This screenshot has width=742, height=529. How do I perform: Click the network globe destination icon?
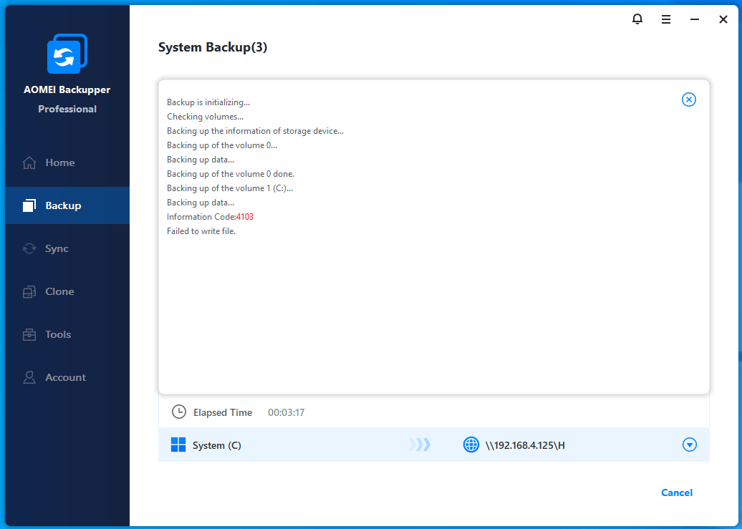pyautogui.click(x=471, y=445)
